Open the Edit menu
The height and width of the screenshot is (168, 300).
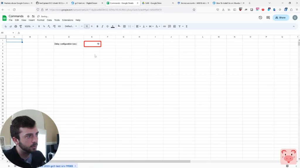(x=17, y=20)
